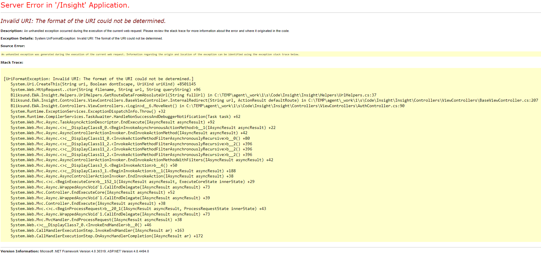Click the MvcHandler.EndProcessRequest +38 line

[96, 220]
